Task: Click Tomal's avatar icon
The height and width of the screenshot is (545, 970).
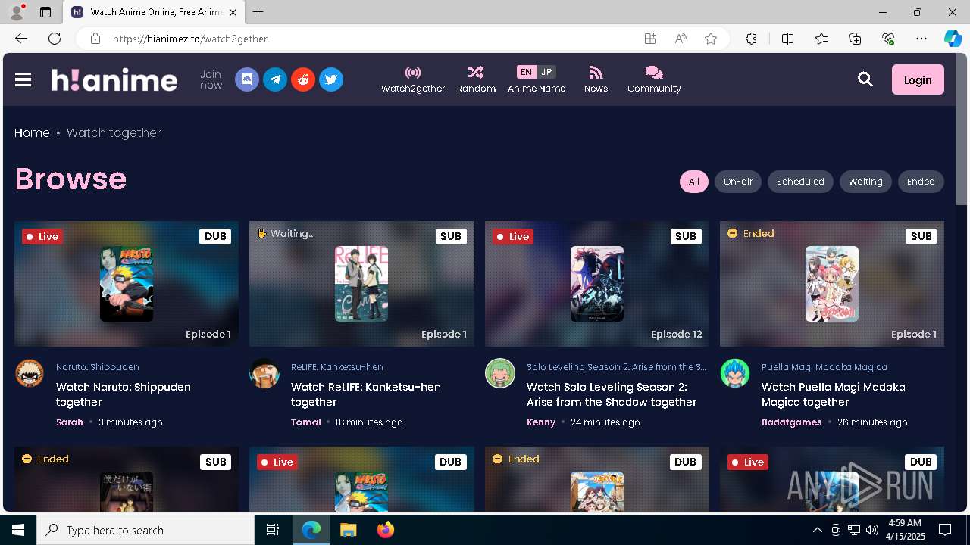Action: 264,373
